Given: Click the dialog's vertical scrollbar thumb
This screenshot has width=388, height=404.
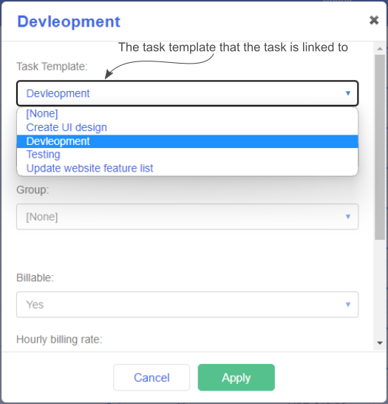Looking at the screenshot, I should click(380, 147).
